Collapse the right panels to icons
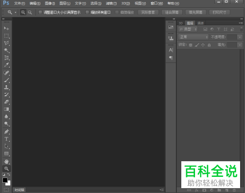This screenshot has height=193, width=245. (242, 19)
